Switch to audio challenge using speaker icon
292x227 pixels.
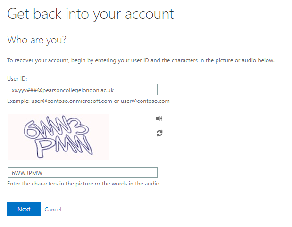coord(159,118)
